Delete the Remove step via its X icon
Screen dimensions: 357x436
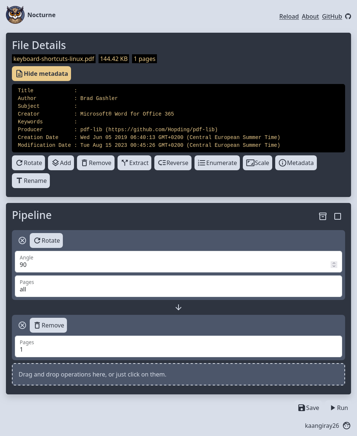click(x=22, y=325)
